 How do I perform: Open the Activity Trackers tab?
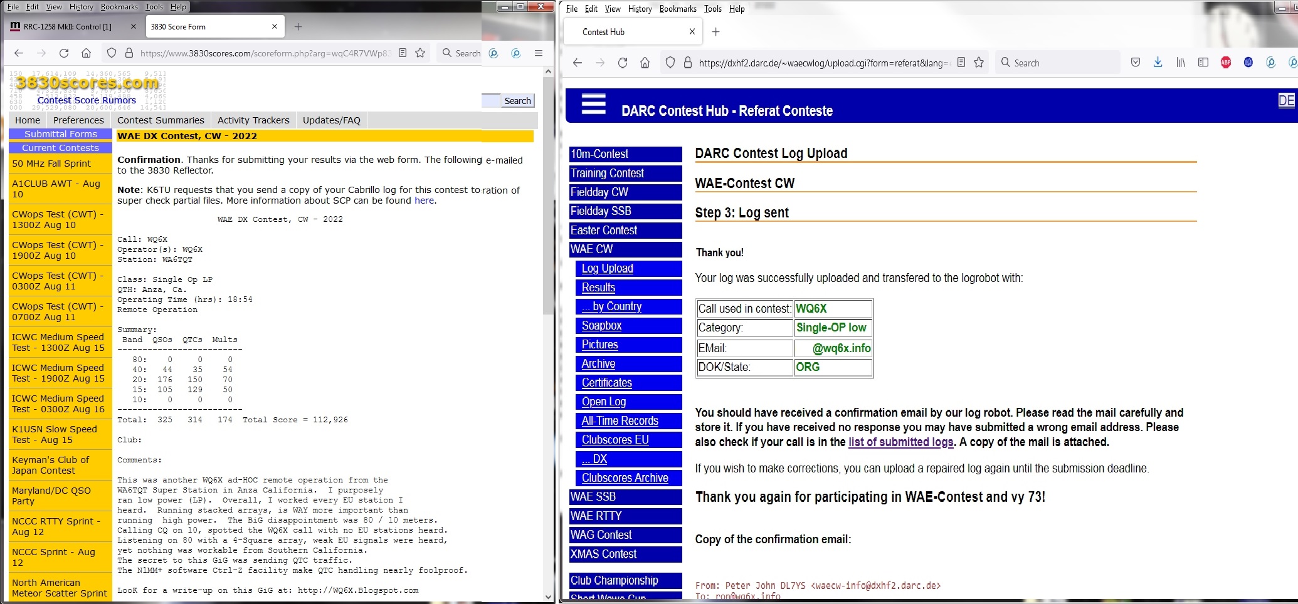pyautogui.click(x=253, y=120)
